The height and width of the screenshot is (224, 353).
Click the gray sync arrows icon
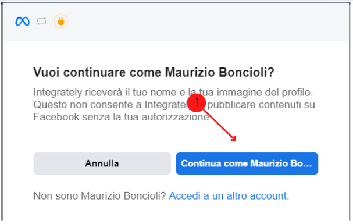(42, 22)
